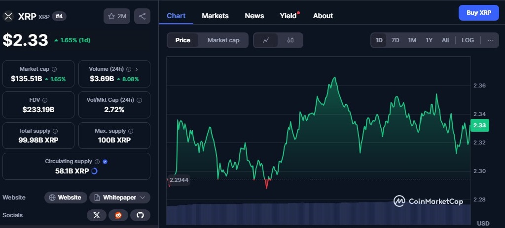Switch to candlestick chart view icon
505x228 pixels.
290,40
